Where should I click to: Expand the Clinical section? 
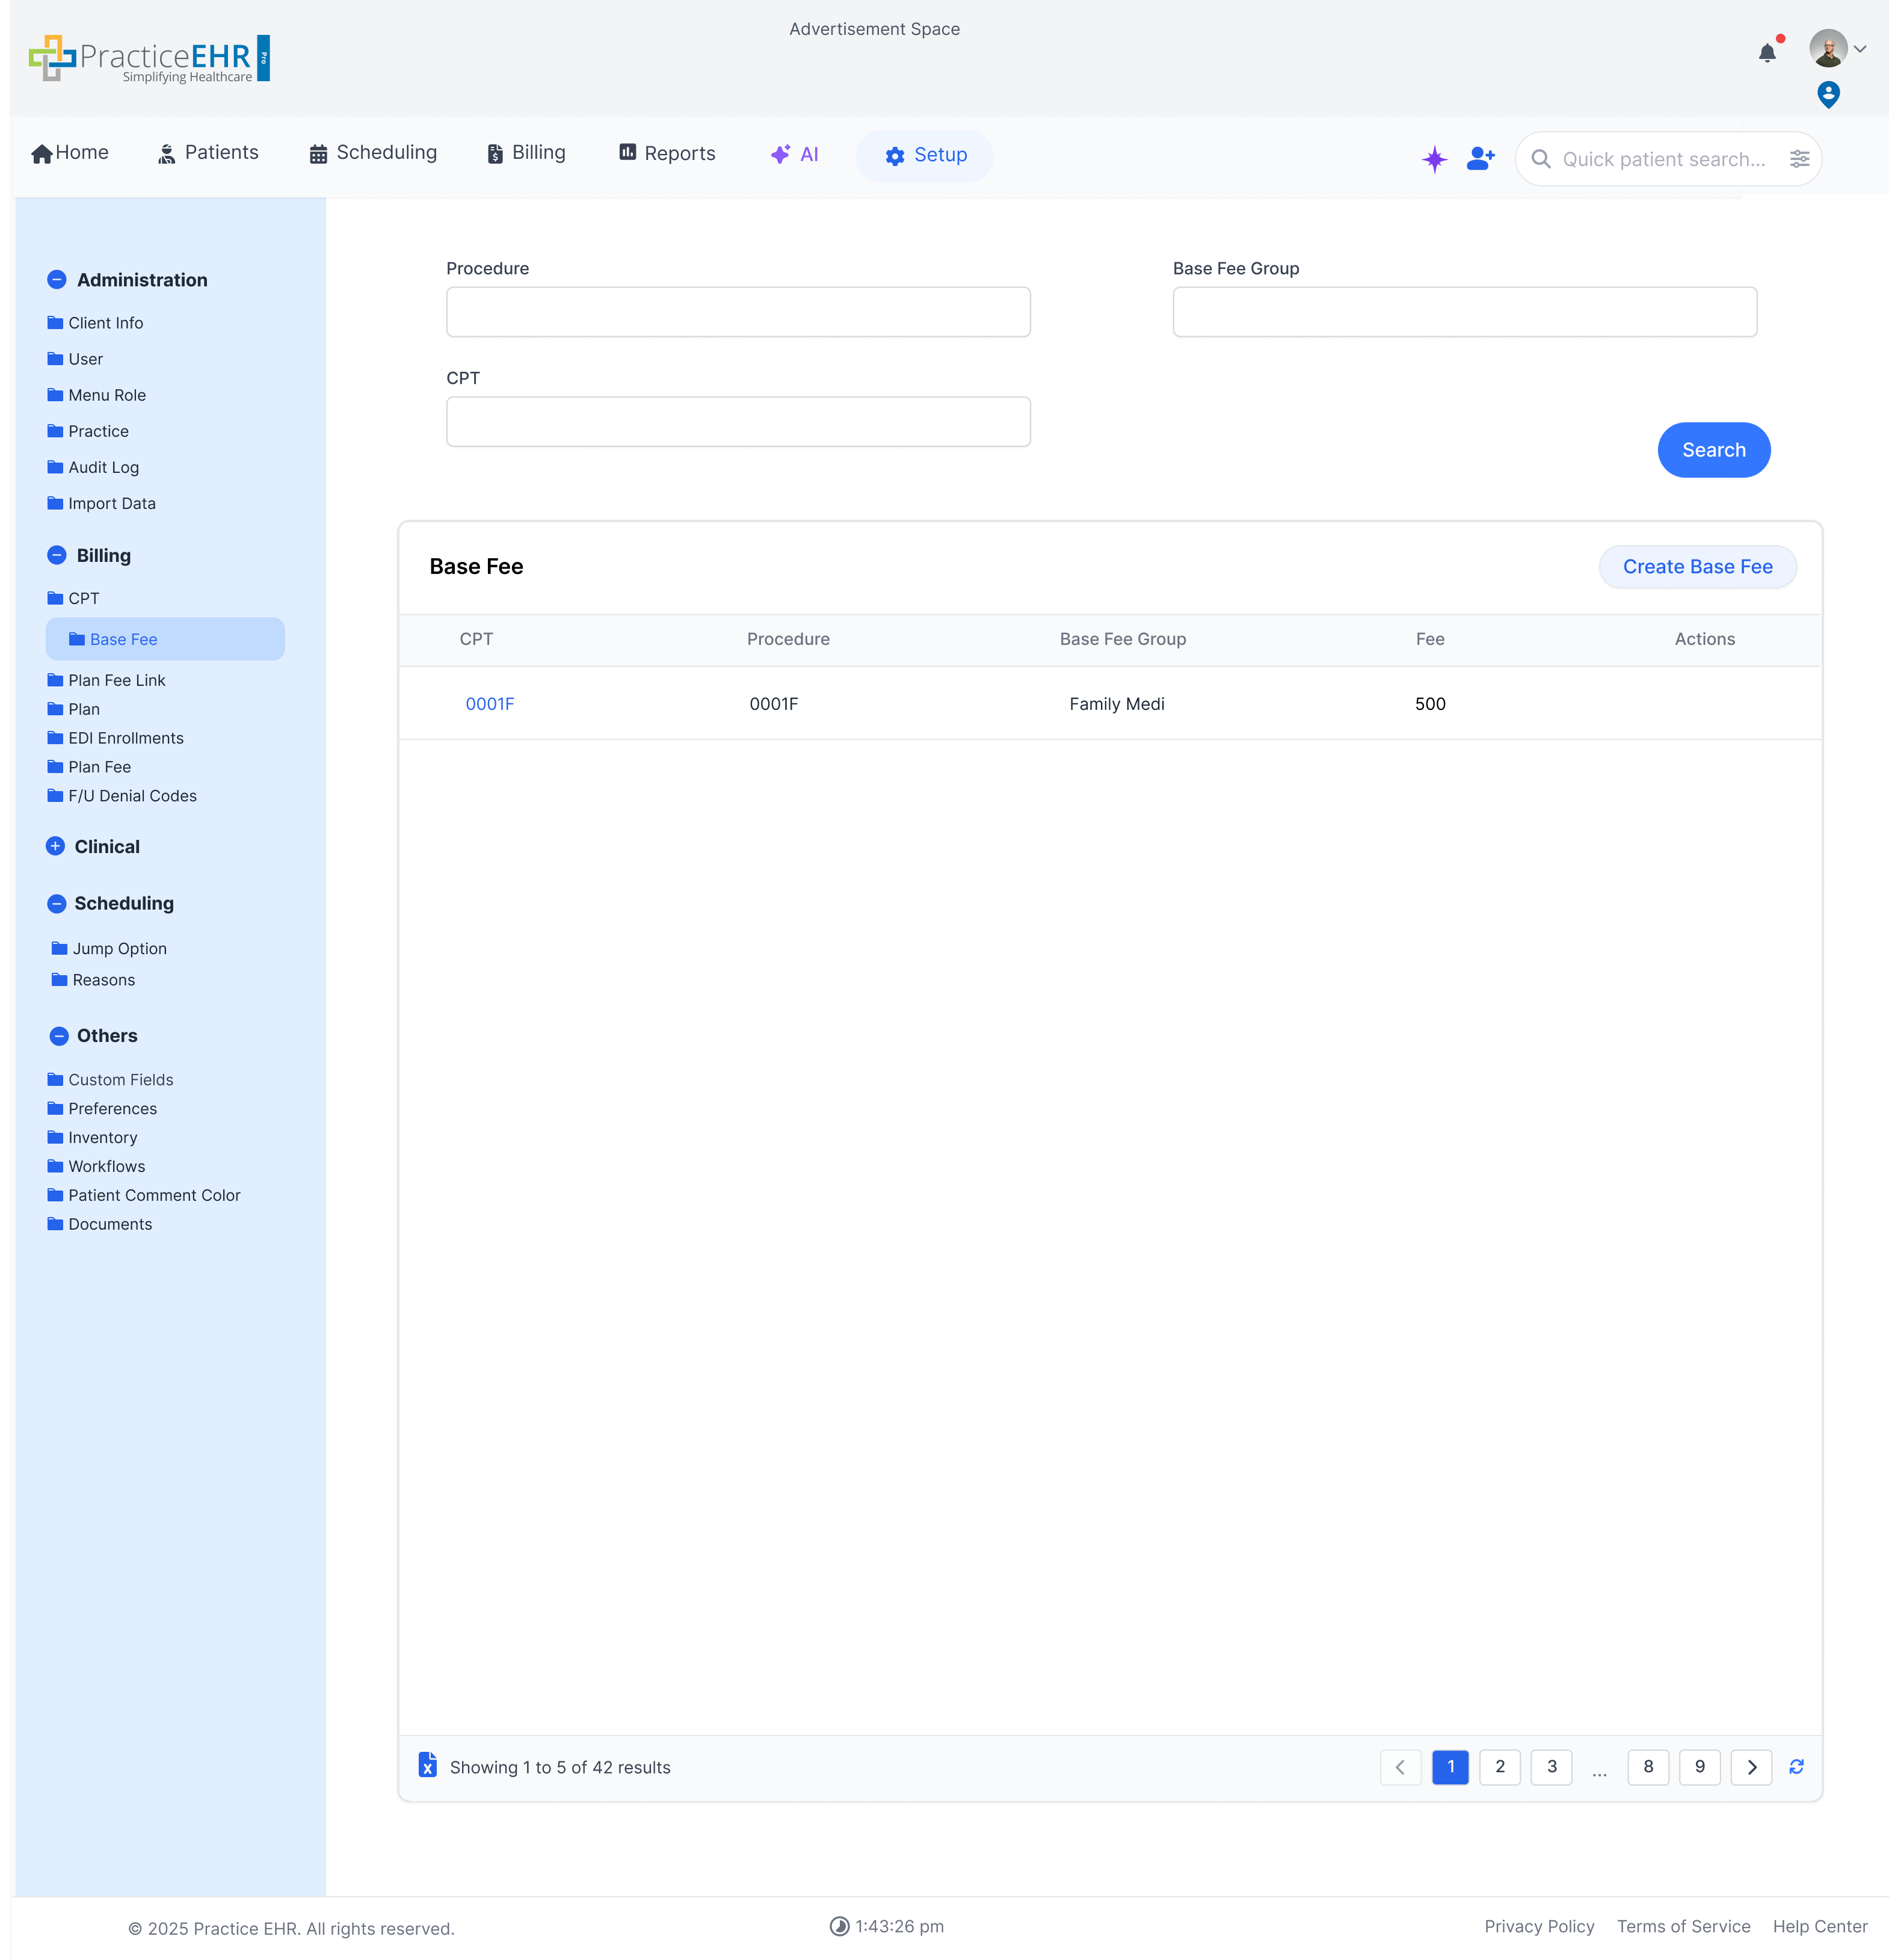tap(55, 846)
